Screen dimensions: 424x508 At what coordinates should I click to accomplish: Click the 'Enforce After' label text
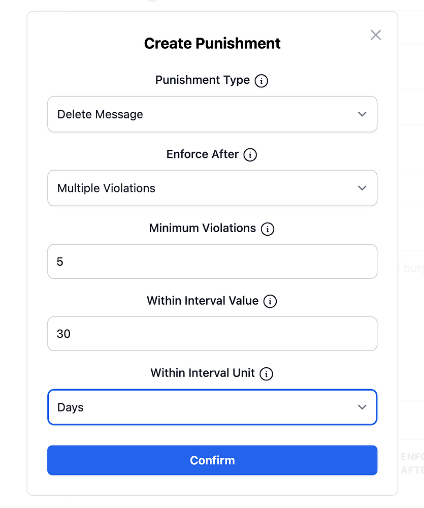202,154
